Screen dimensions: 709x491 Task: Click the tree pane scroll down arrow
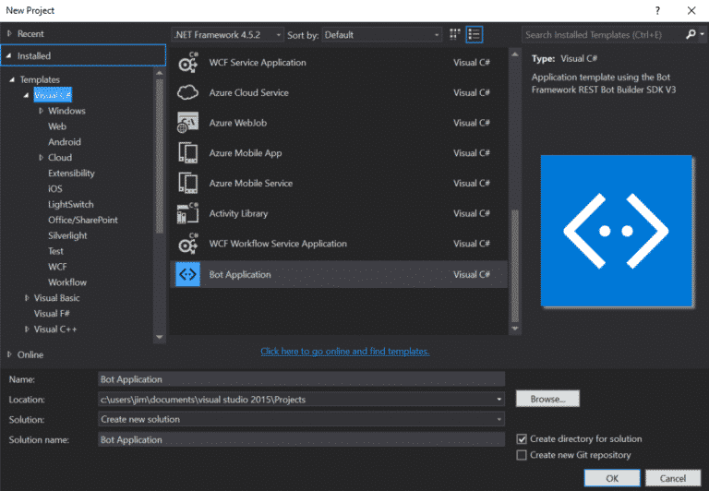pos(159,337)
